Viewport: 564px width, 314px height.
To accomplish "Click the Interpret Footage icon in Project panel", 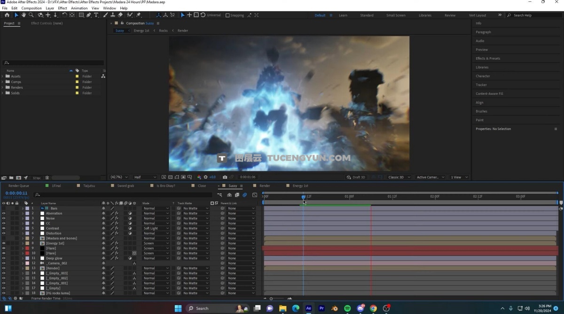I will click(x=4, y=178).
